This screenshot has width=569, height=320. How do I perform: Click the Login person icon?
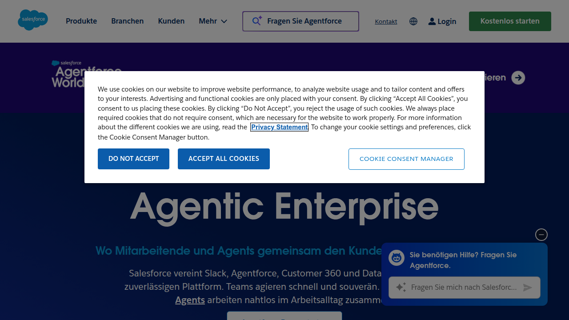coord(432,21)
